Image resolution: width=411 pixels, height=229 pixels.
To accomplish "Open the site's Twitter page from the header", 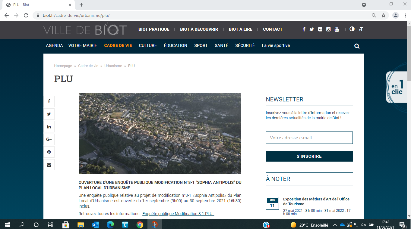I will (x=312, y=29).
